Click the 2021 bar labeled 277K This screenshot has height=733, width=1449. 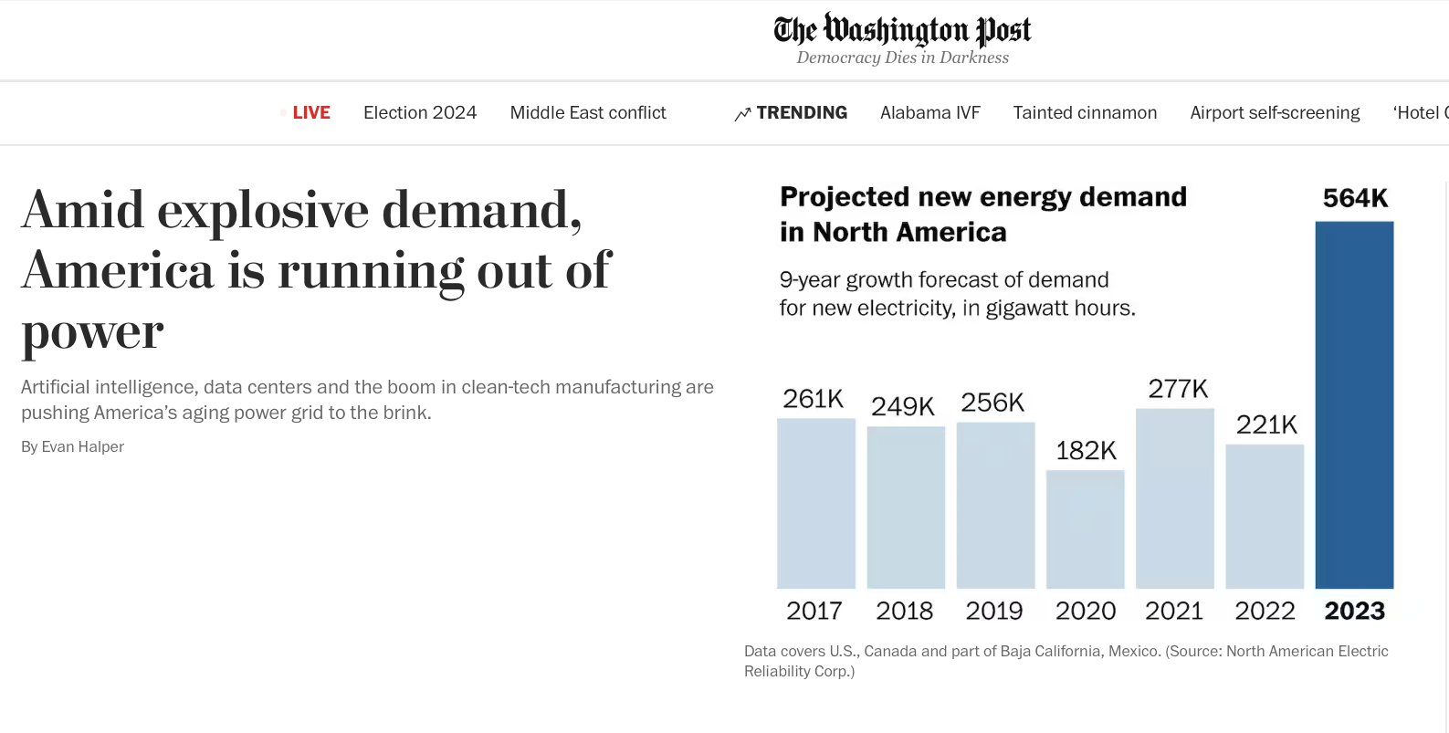click(1174, 497)
